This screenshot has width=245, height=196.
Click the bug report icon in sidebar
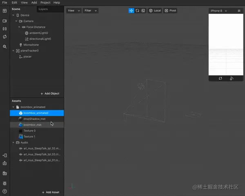(4, 183)
